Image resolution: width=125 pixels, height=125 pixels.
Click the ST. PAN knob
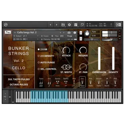pyautogui.click(x=83, y=67)
